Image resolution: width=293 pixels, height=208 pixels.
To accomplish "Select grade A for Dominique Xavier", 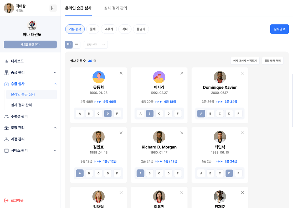I will 201,113.
